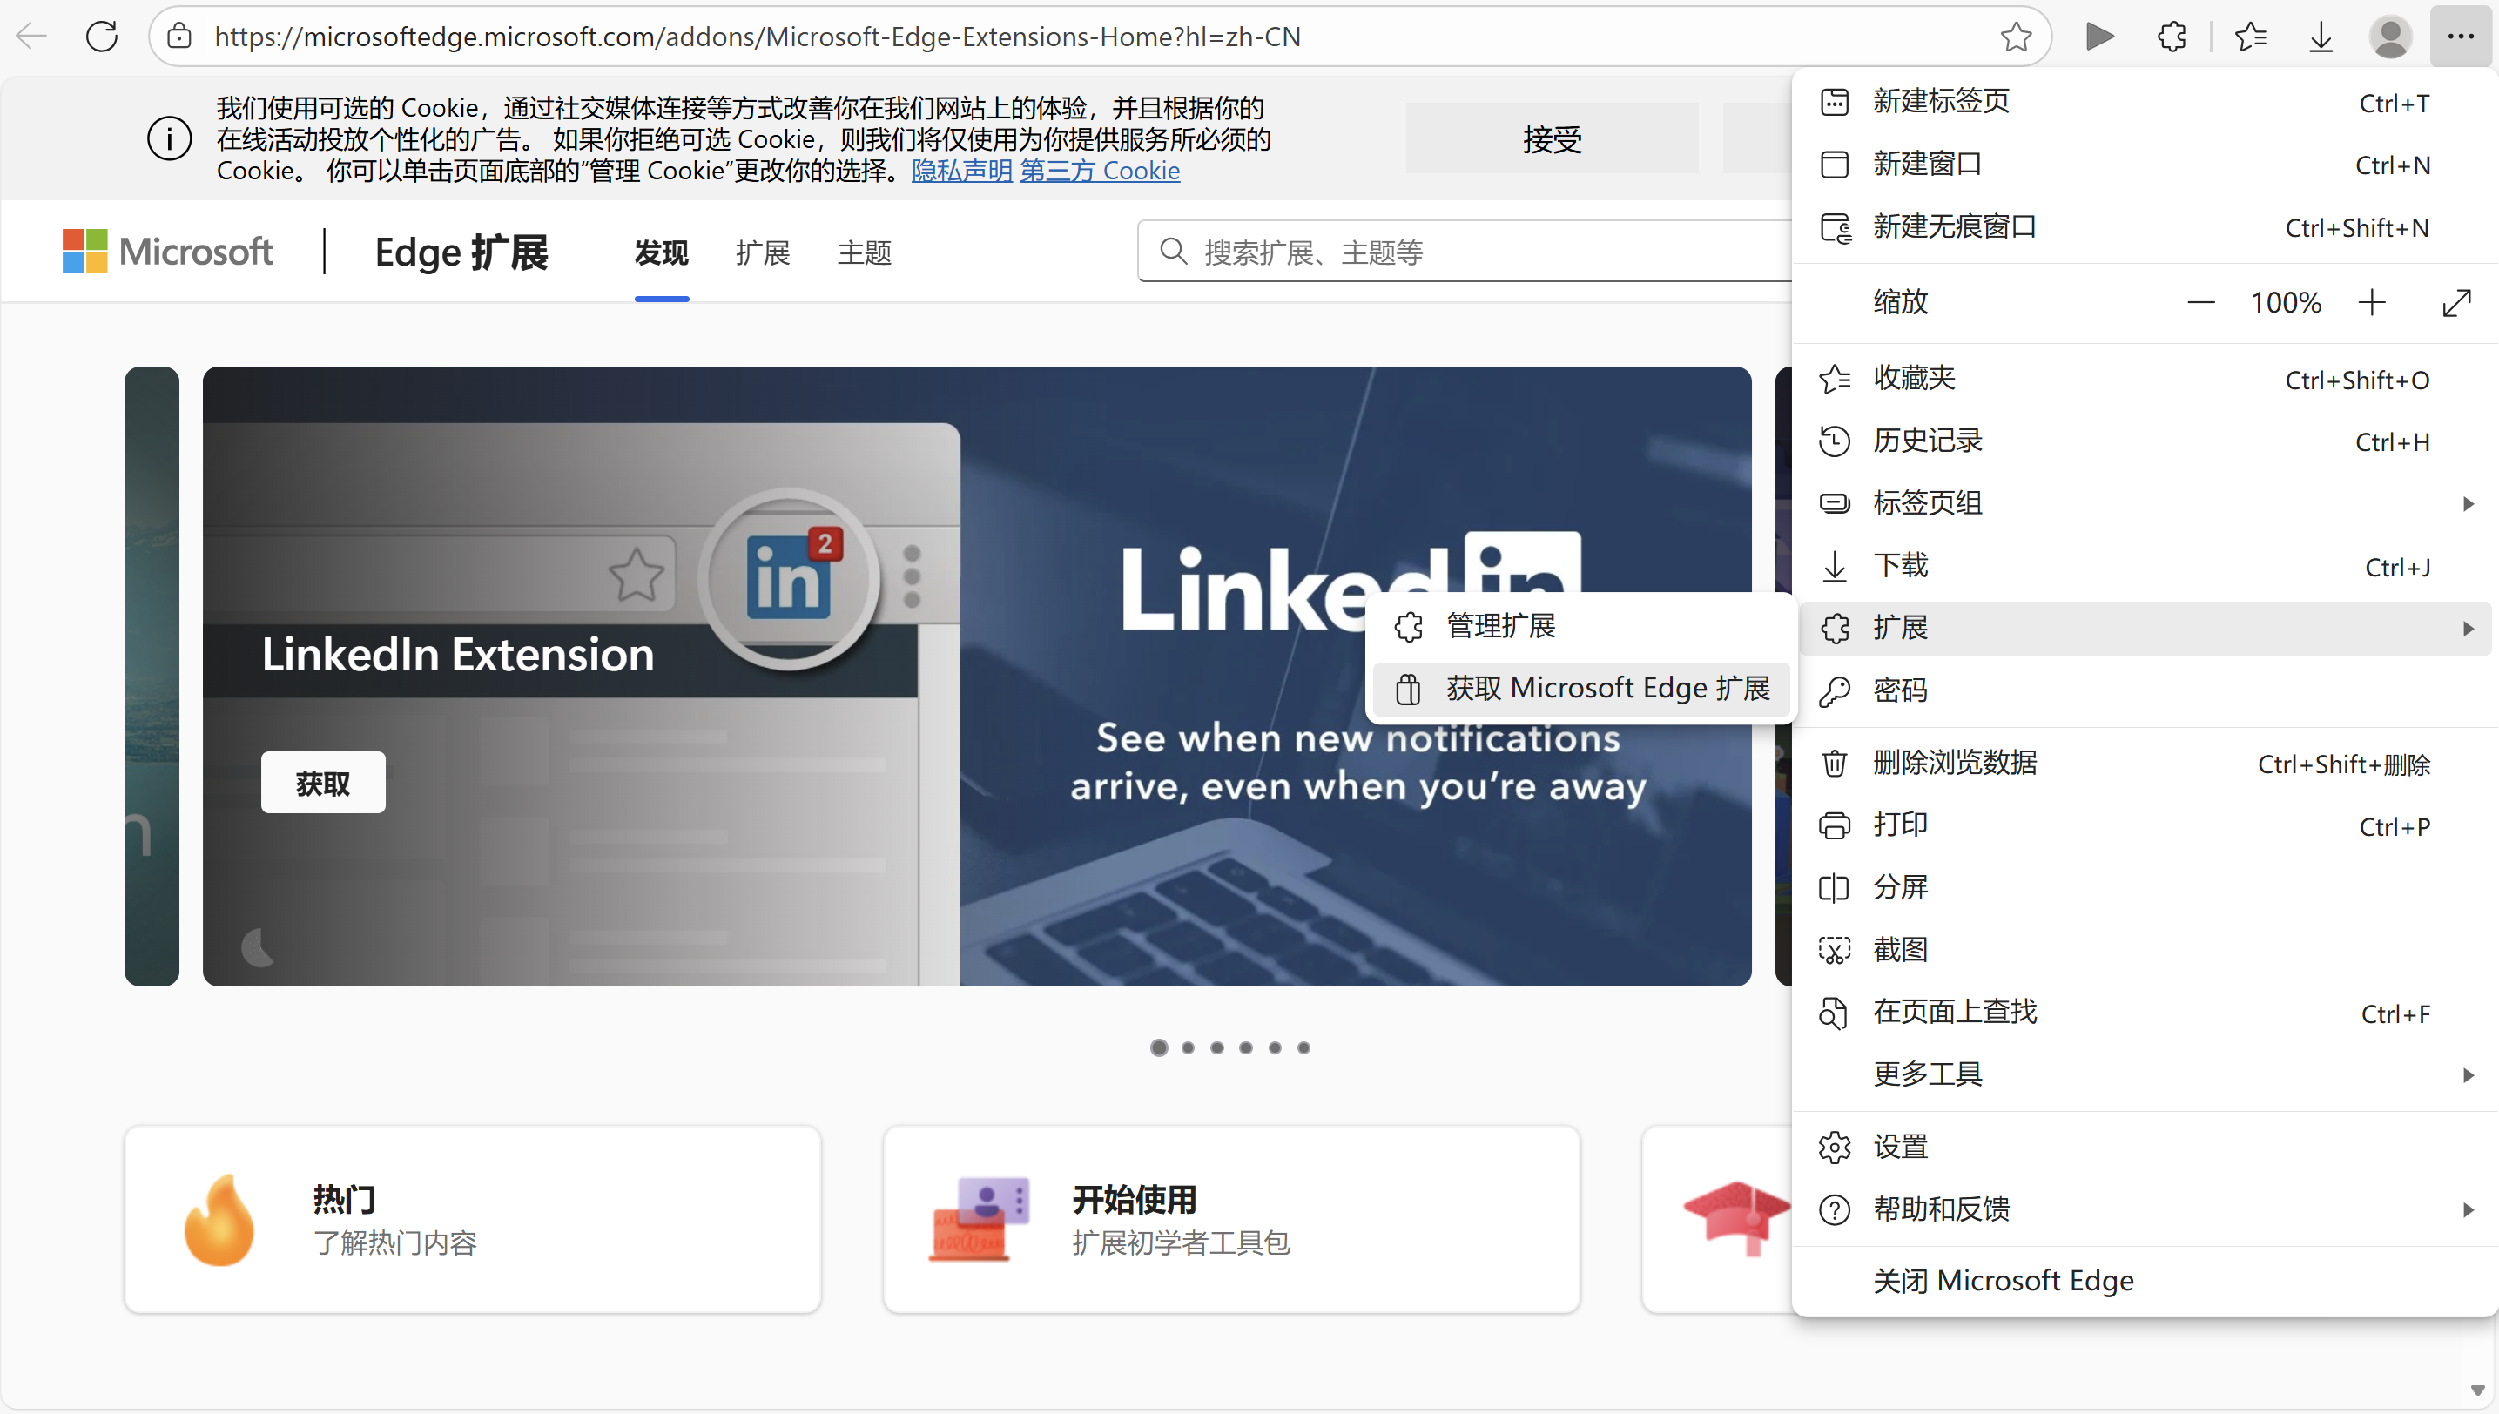Click full screen zoom arrow icon
This screenshot has width=2499, height=1414.
point(2455,303)
